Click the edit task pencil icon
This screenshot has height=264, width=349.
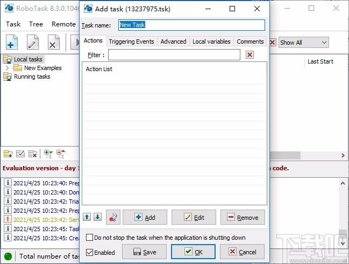pos(33,42)
